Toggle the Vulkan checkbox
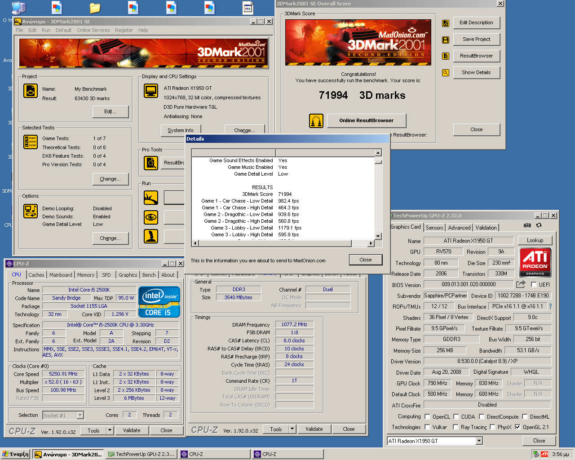The image size is (575, 460). 428,427
